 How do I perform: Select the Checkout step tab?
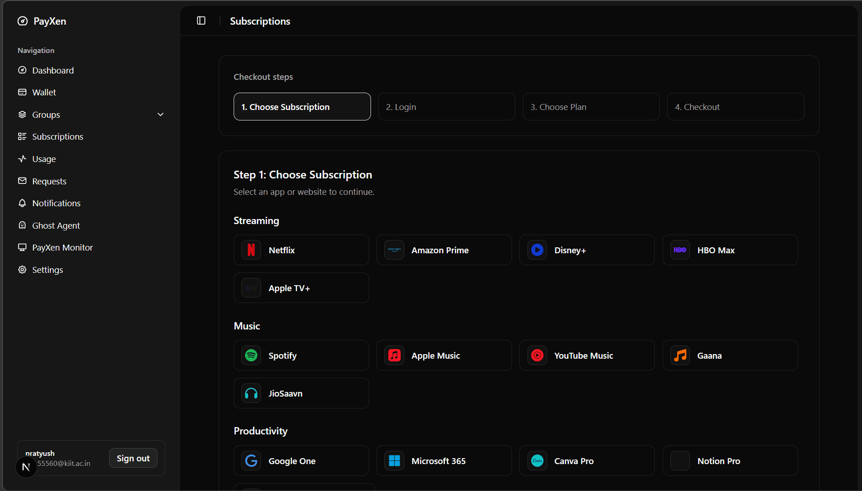tap(736, 107)
